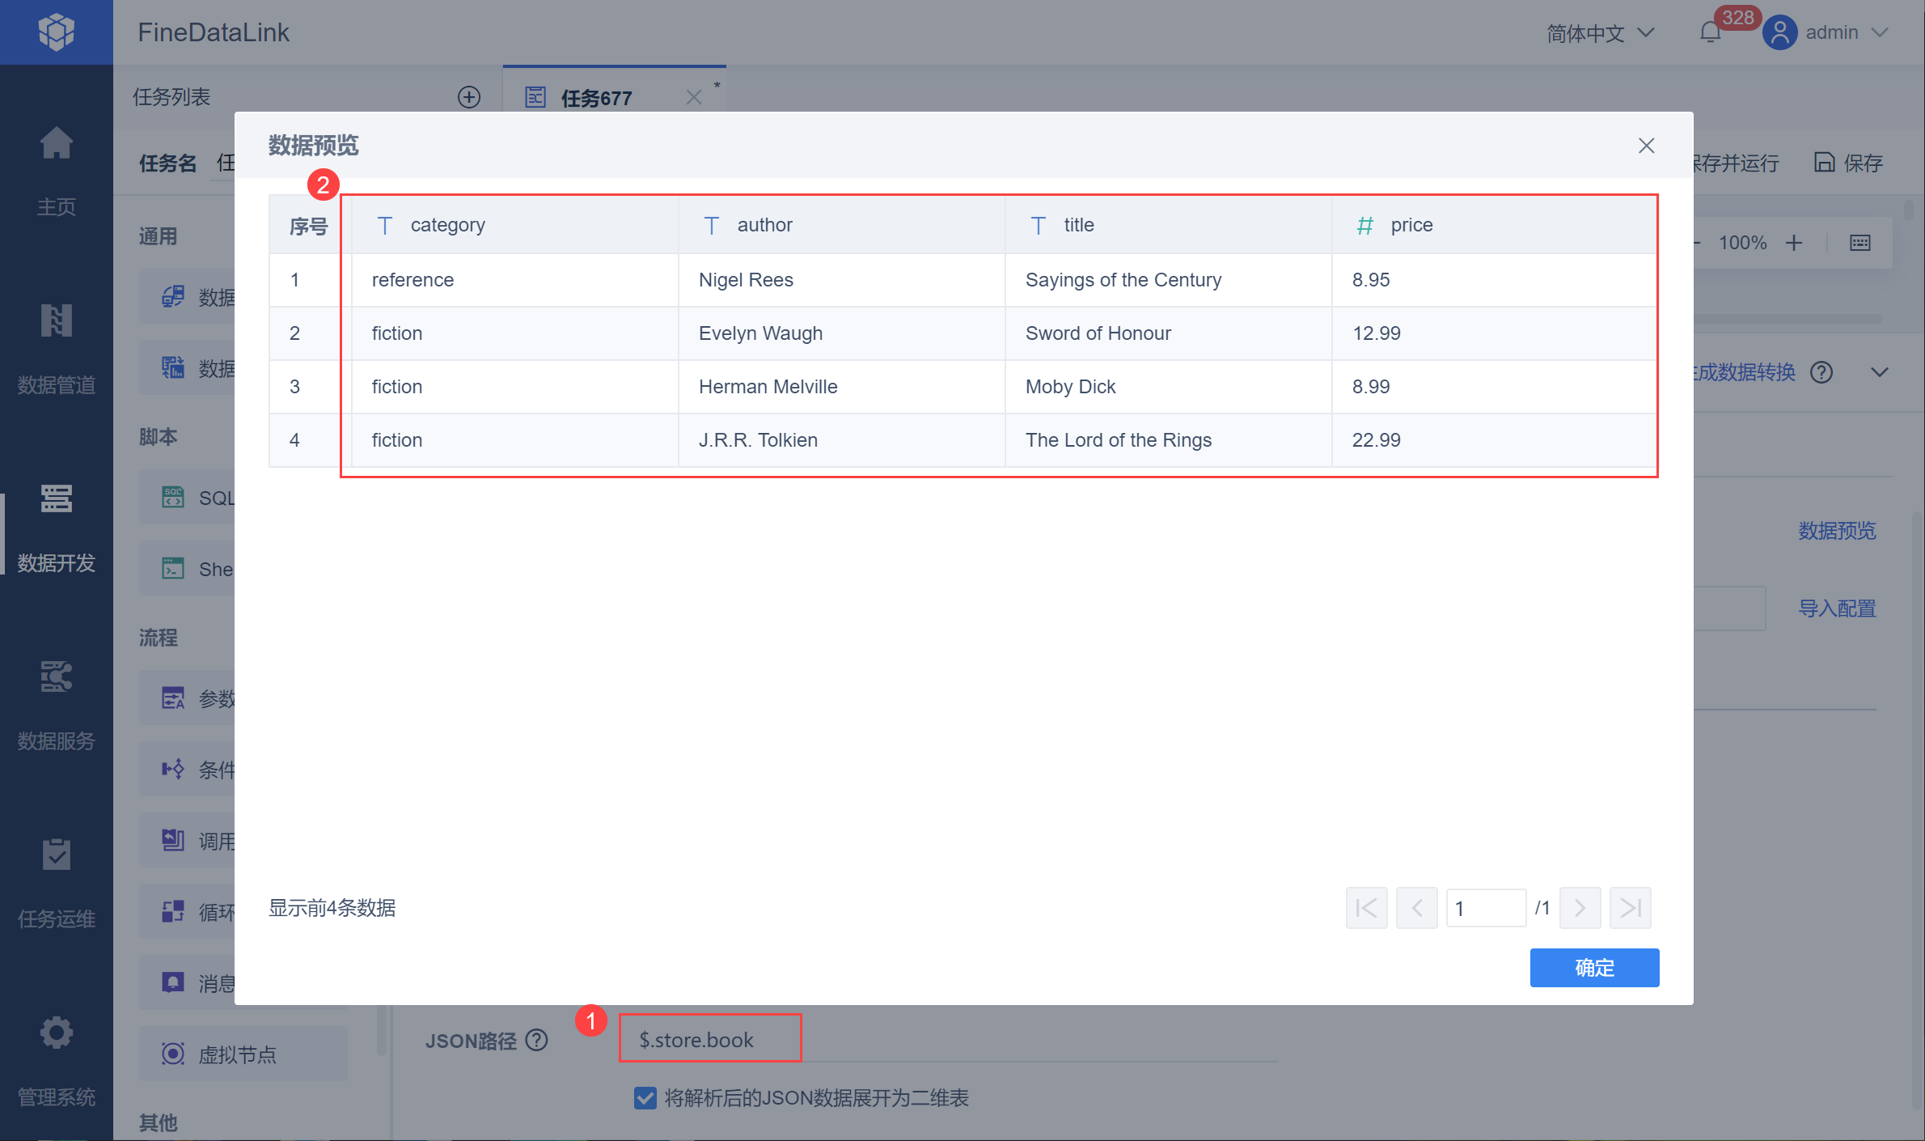Click the add task plus icon

(x=469, y=97)
